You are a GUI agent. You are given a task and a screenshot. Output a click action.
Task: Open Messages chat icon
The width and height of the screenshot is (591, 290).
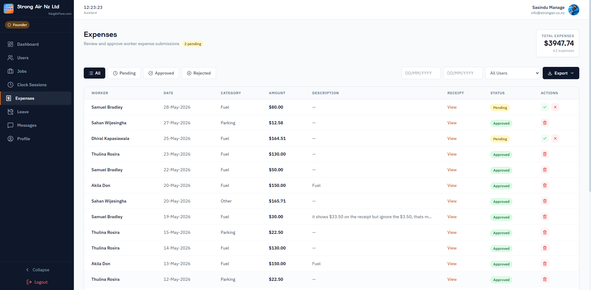(x=10, y=125)
